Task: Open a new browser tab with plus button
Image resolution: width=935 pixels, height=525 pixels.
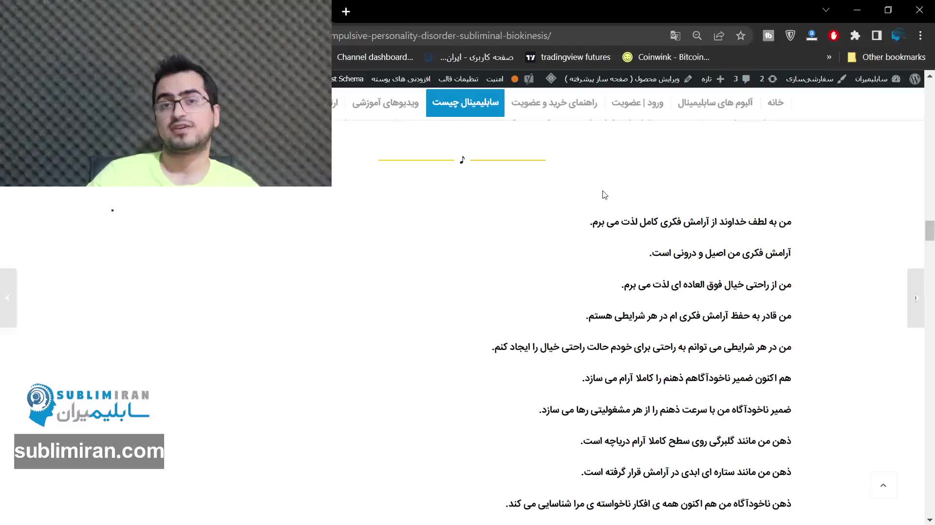Action: click(x=346, y=12)
